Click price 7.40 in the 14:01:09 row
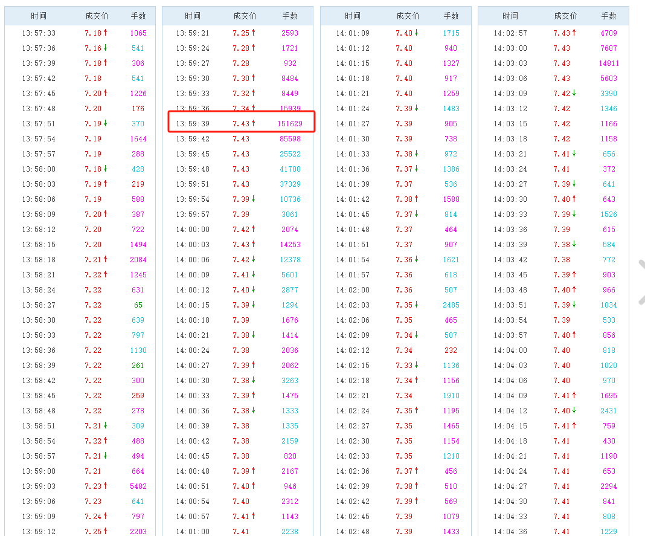This screenshot has width=645, height=536. click(x=404, y=33)
